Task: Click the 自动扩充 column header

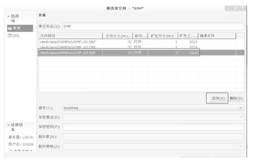Action: tap(140, 36)
